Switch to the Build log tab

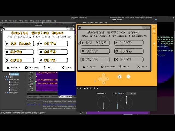coord(55,96)
